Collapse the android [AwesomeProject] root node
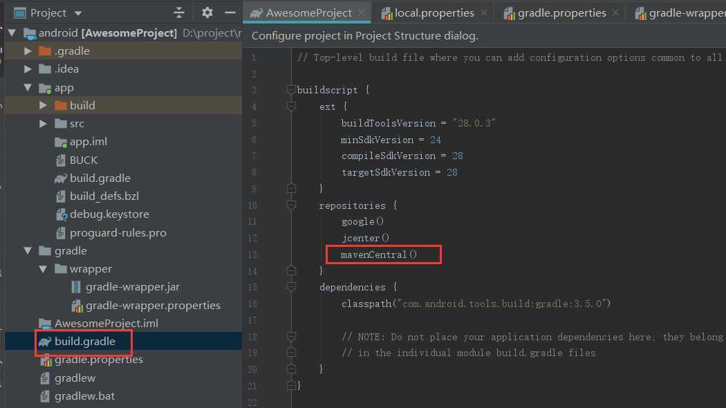Screen dimensions: 726x408 pyautogui.click(x=12, y=33)
